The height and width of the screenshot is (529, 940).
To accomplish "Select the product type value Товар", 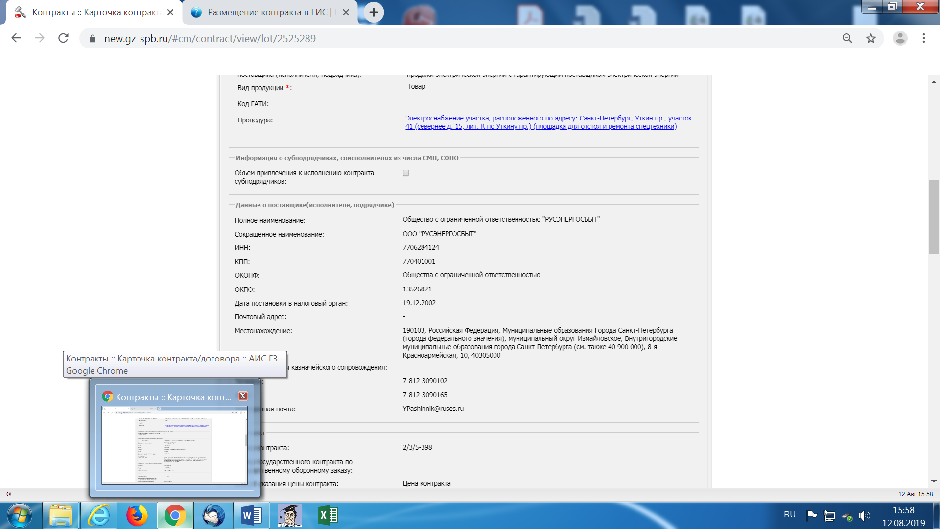I will coord(416,86).
